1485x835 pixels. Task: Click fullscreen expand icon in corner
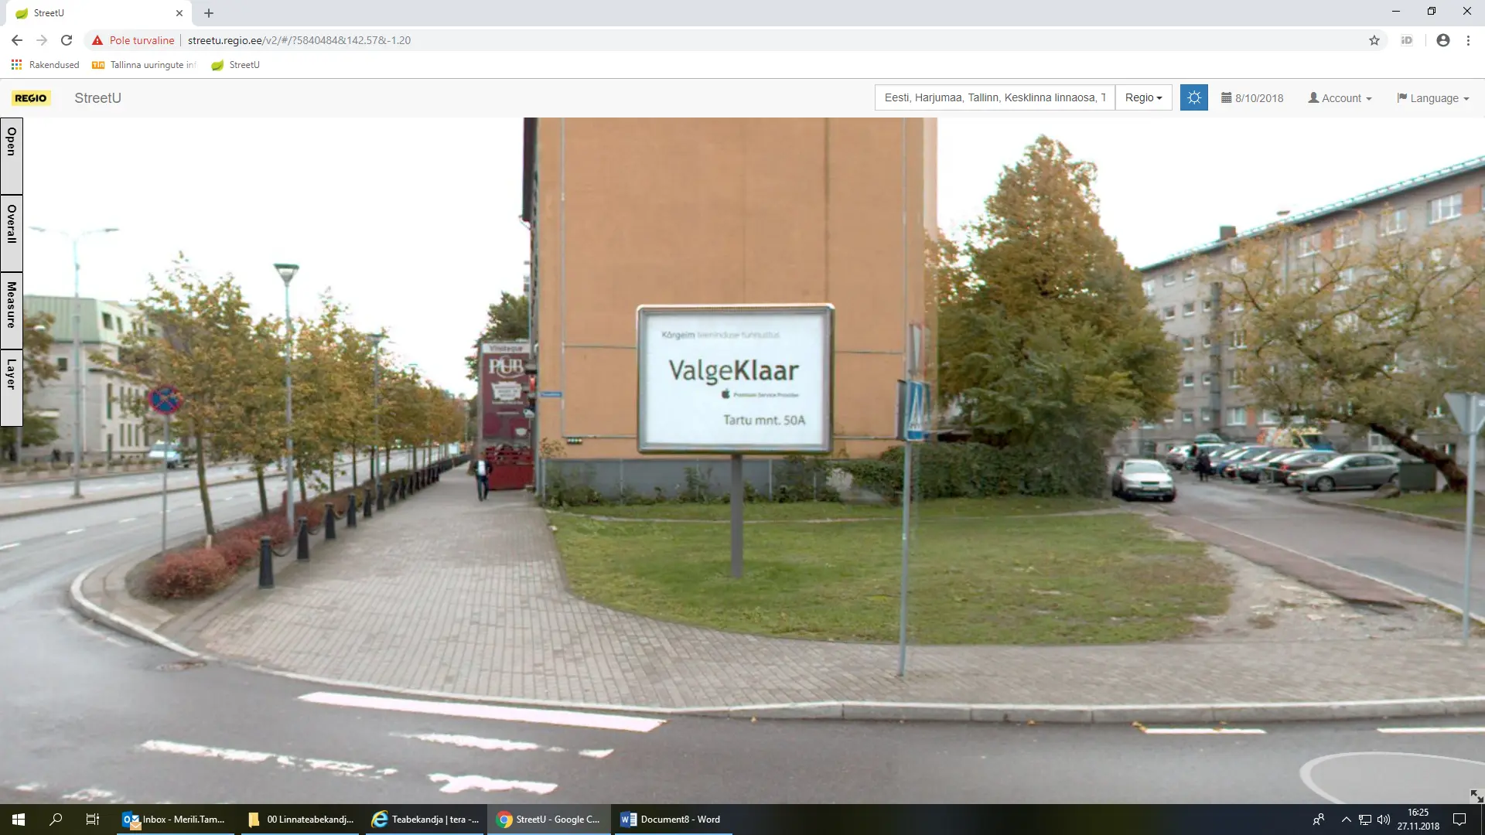pyautogui.click(x=1476, y=796)
